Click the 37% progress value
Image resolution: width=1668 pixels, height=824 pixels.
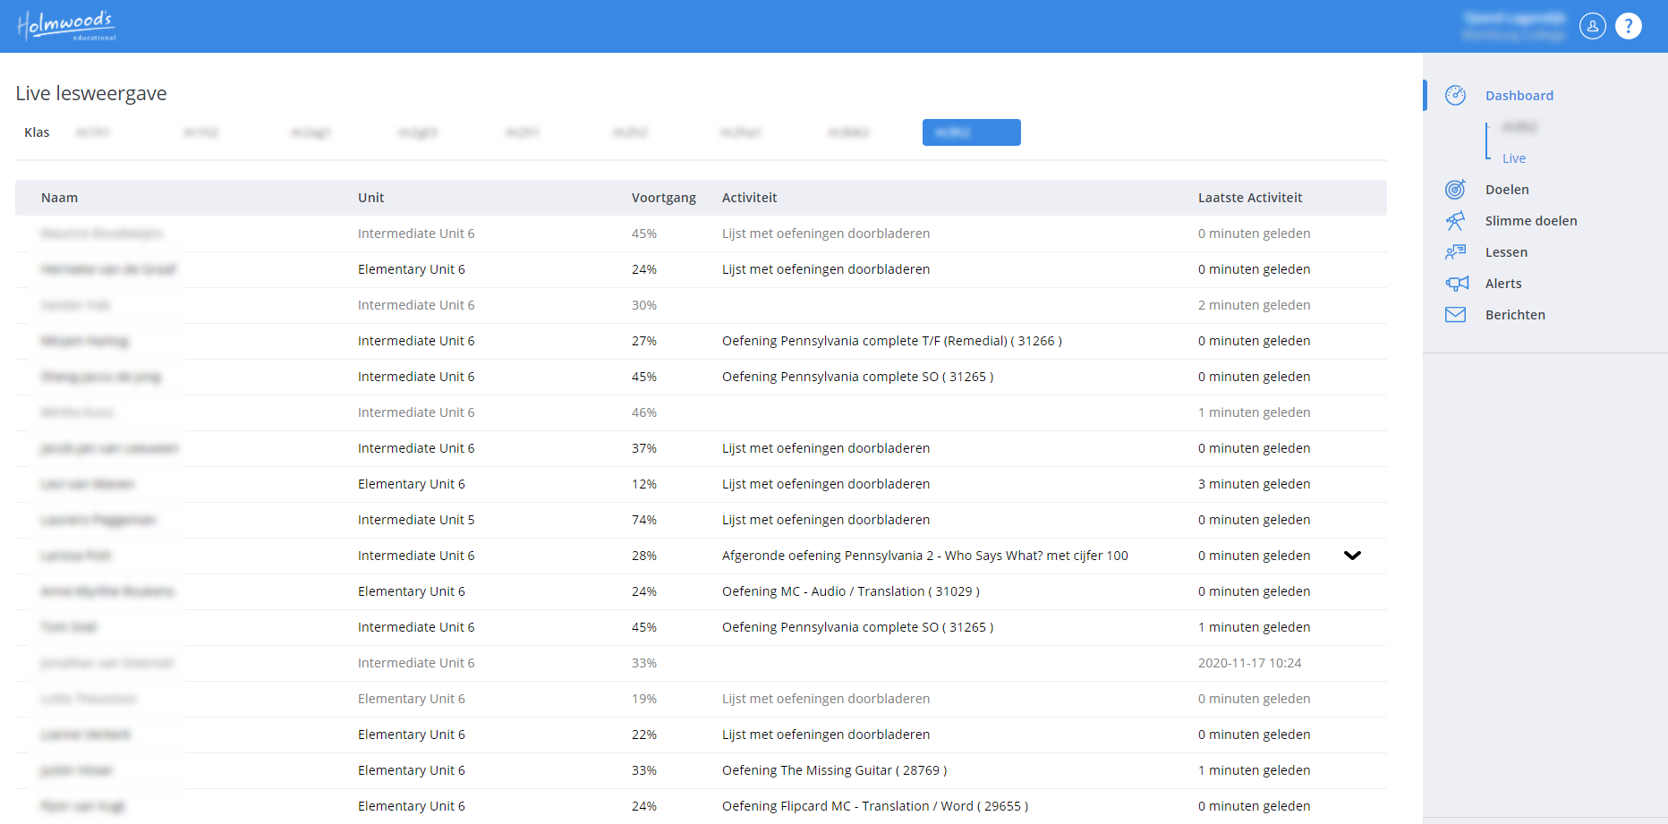(644, 448)
